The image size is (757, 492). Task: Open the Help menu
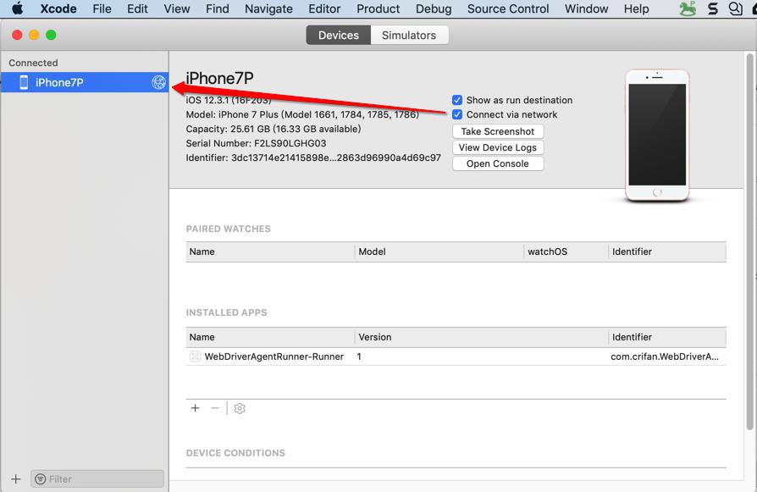pos(636,8)
